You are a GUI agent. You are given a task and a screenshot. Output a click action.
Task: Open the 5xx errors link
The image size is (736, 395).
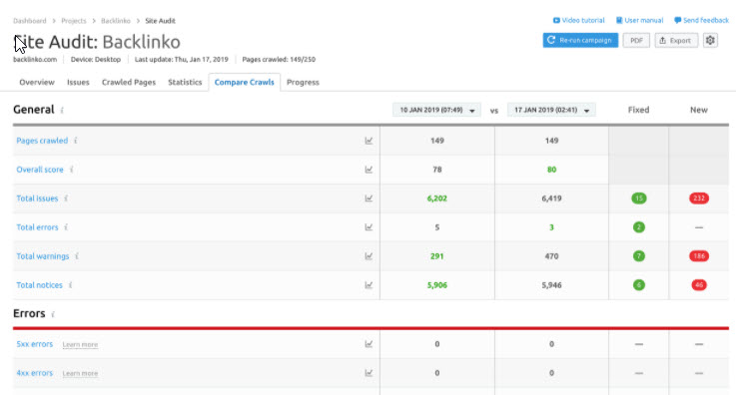(35, 344)
